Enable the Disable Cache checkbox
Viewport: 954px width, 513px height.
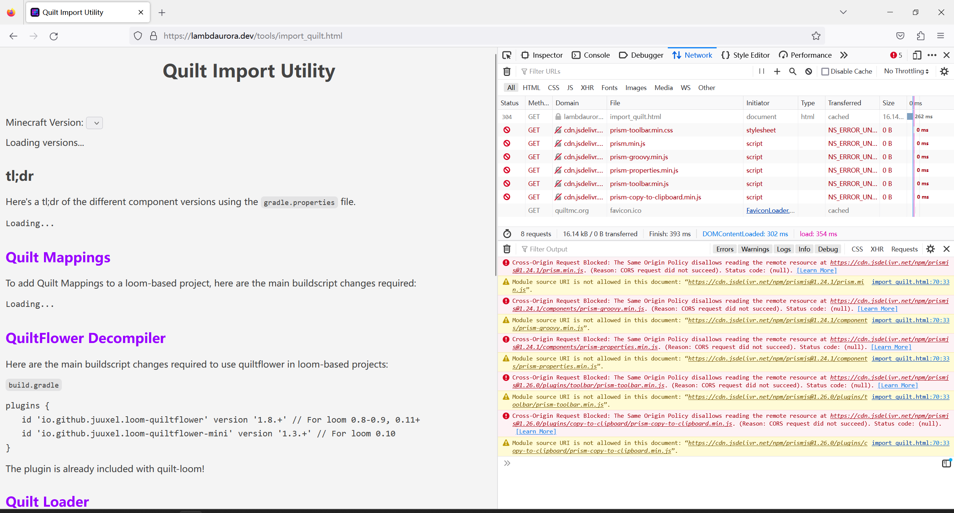[x=825, y=71]
